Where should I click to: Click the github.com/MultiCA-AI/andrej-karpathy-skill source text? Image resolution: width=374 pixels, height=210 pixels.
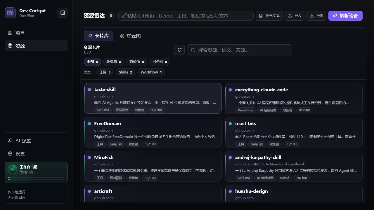tap(271, 164)
